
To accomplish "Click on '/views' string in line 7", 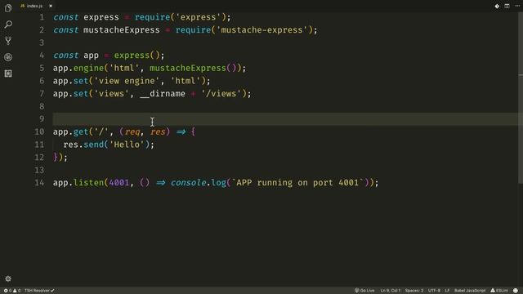I will click(221, 94).
